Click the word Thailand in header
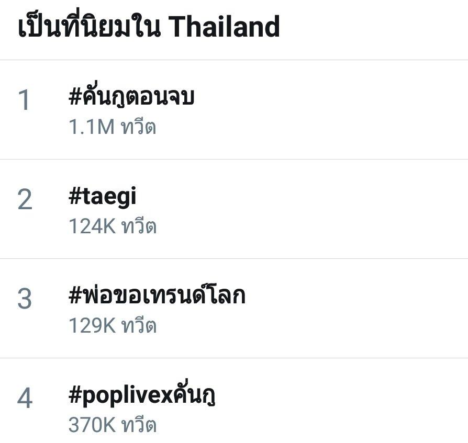This screenshot has width=468, height=443. coord(224,26)
